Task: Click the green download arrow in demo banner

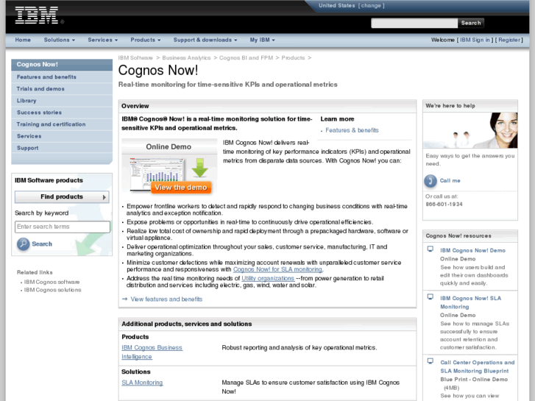Action: tap(200, 168)
